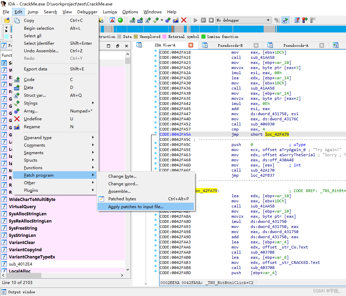Click Apply patches to input file
This screenshot has height=296, width=346.
coord(146,207)
